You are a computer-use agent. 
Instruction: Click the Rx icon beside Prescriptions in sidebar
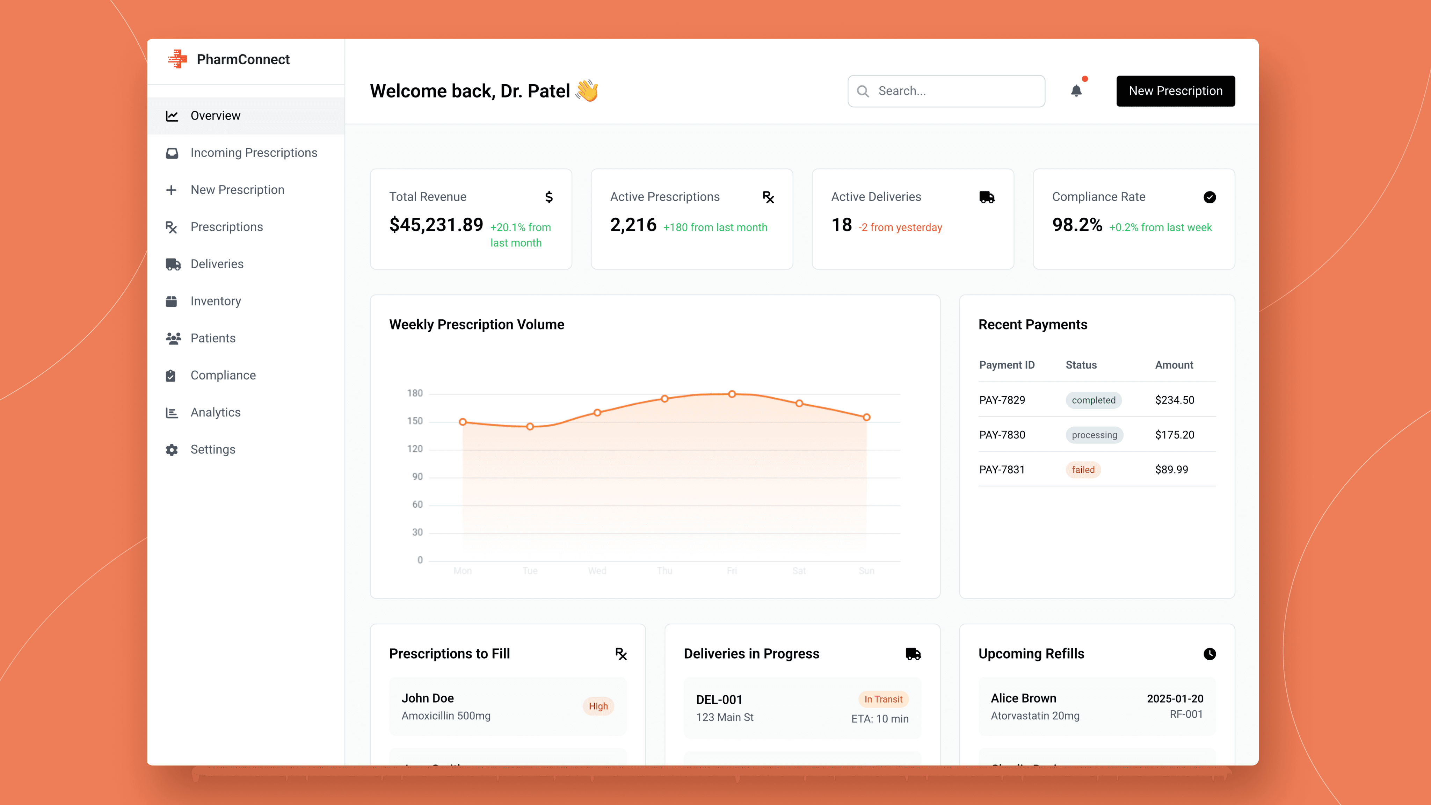[171, 227]
